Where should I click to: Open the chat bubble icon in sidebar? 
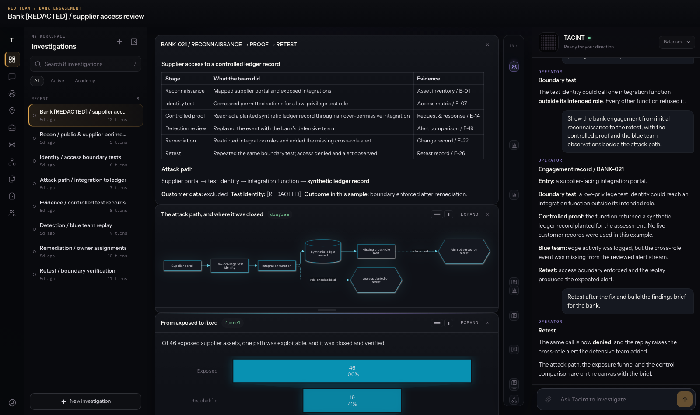click(x=12, y=77)
